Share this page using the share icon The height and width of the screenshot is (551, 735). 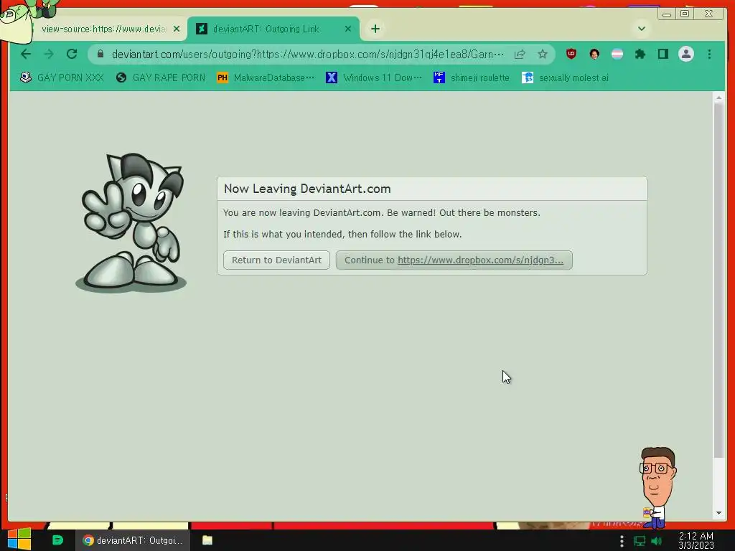pyautogui.click(x=520, y=55)
